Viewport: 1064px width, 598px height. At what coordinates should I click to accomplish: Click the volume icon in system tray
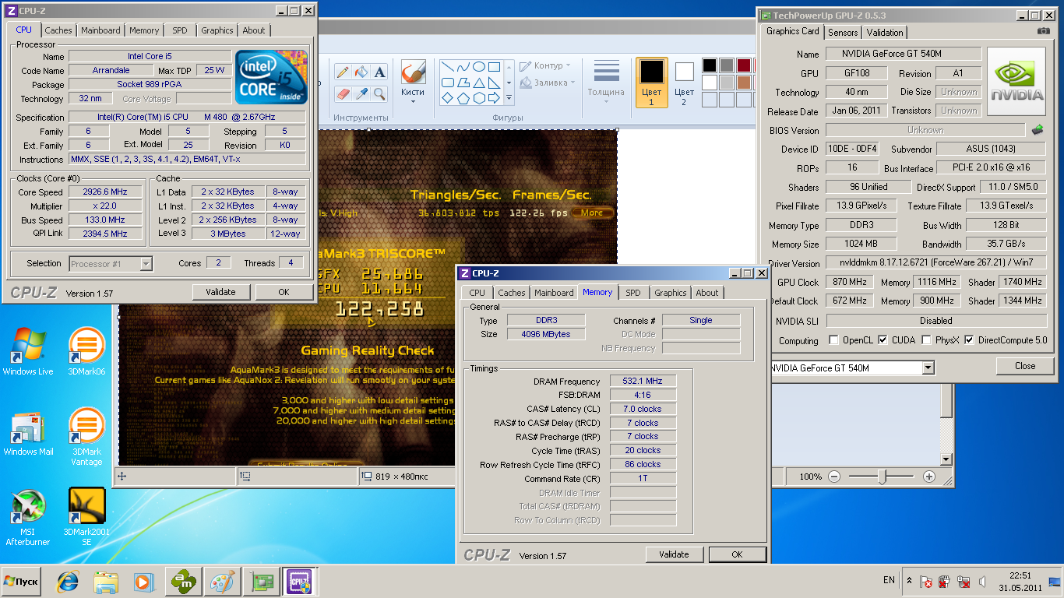click(x=982, y=582)
